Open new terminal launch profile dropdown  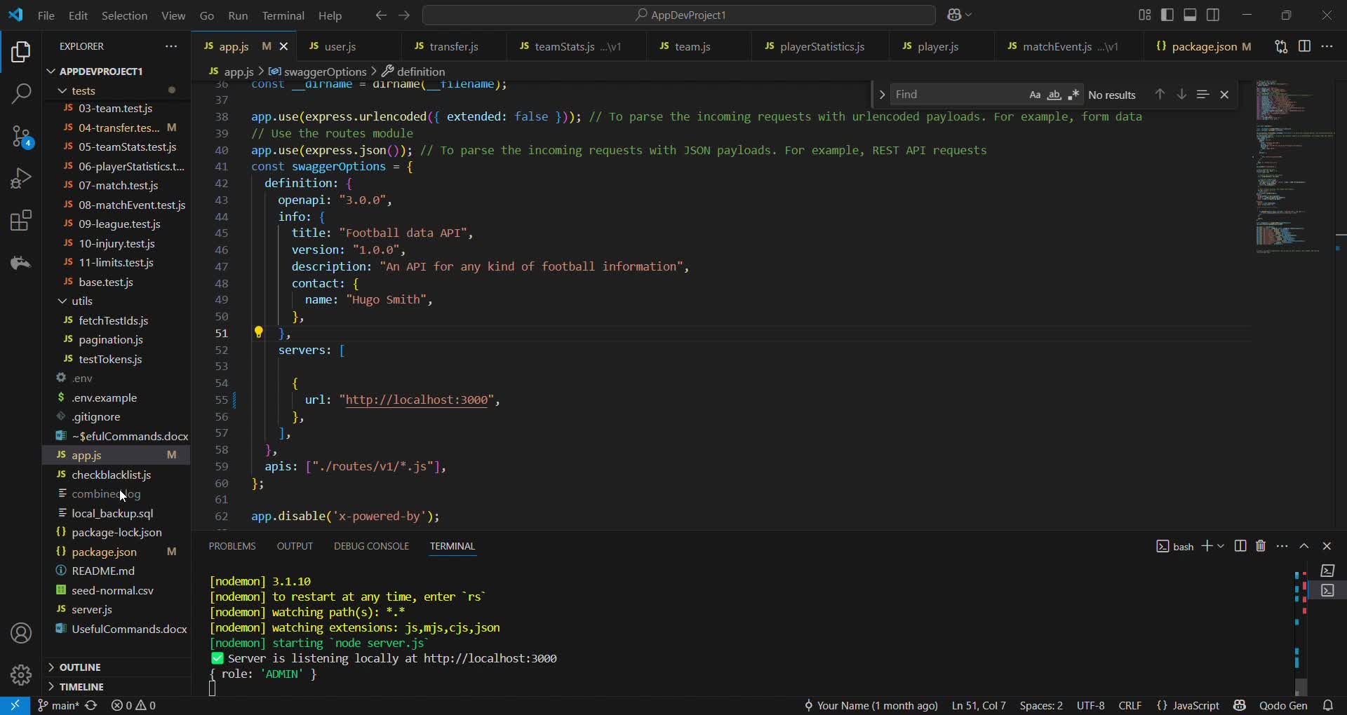pos(1221,546)
